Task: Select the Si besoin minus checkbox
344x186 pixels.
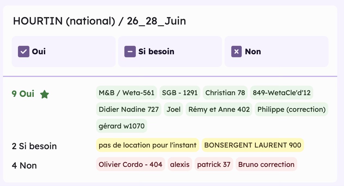Action: [x=130, y=52]
